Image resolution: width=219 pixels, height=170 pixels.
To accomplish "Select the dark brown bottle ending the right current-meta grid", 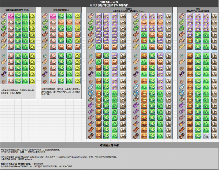I will coord(136,136).
